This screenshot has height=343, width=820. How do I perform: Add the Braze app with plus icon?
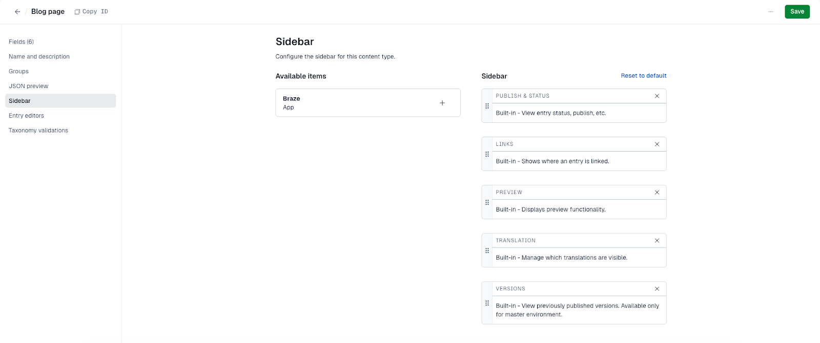[x=442, y=103]
